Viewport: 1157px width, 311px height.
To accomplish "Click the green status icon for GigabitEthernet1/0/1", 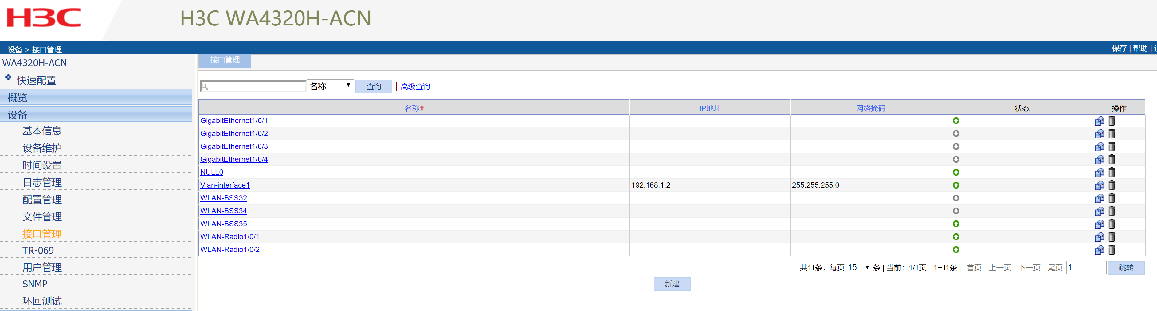I will tap(956, 121).
